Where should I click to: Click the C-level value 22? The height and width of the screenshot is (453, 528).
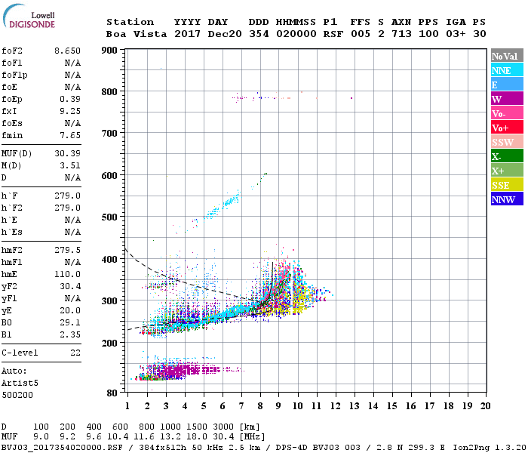click(x=75, y=353)
